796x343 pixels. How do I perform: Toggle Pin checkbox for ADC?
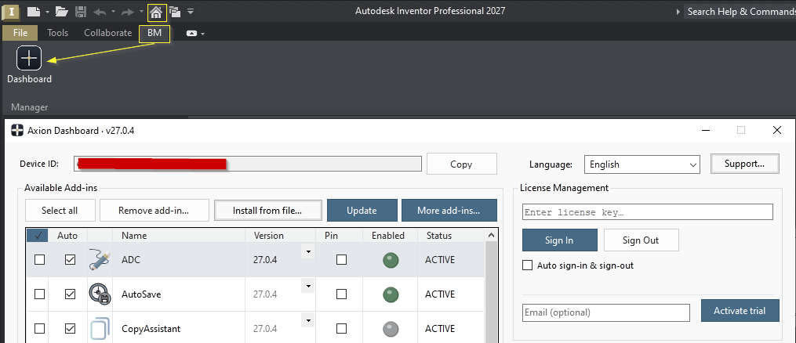tap(342, 259)
